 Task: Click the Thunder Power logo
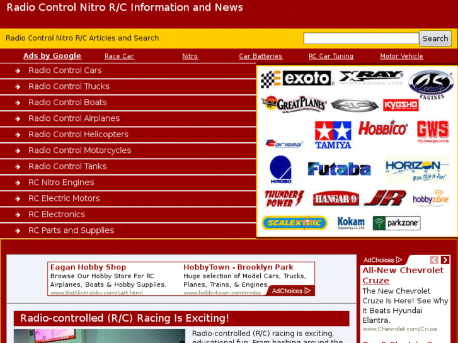tap(284, 198)
